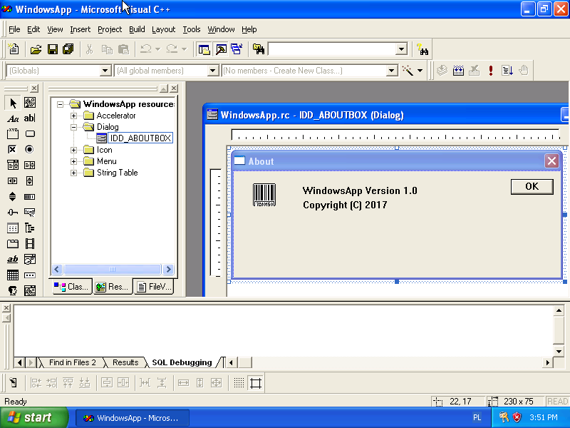Open the Find text combo dropdown
Viewport: 570px width, 428px height.
[401, 49]
